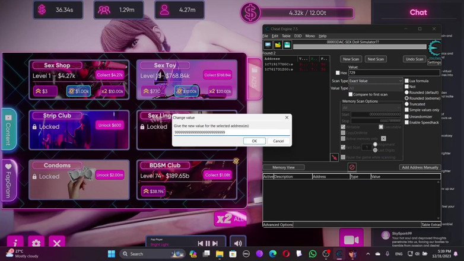The image size is (464, 261).
Task: Select Rounded (default) radio option
Action: pos(406,93)
